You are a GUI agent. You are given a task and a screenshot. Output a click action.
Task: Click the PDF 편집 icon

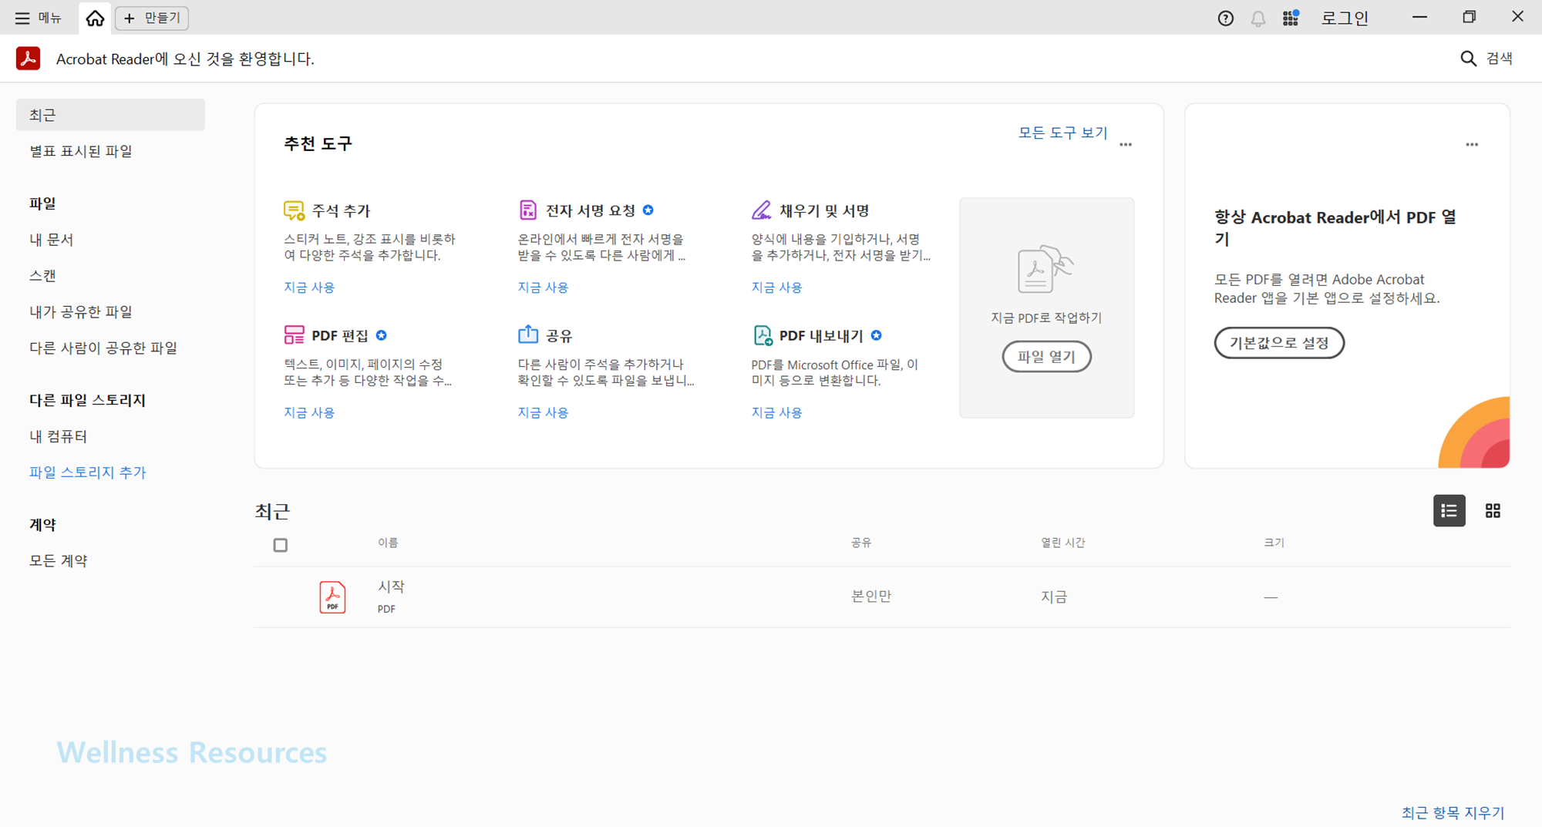click(294, 334)
